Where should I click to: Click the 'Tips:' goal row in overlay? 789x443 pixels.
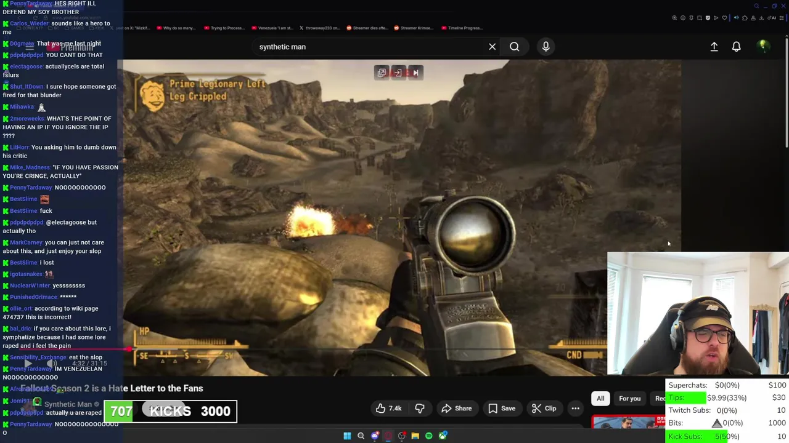pyautogui.click(x=727, y=397)
